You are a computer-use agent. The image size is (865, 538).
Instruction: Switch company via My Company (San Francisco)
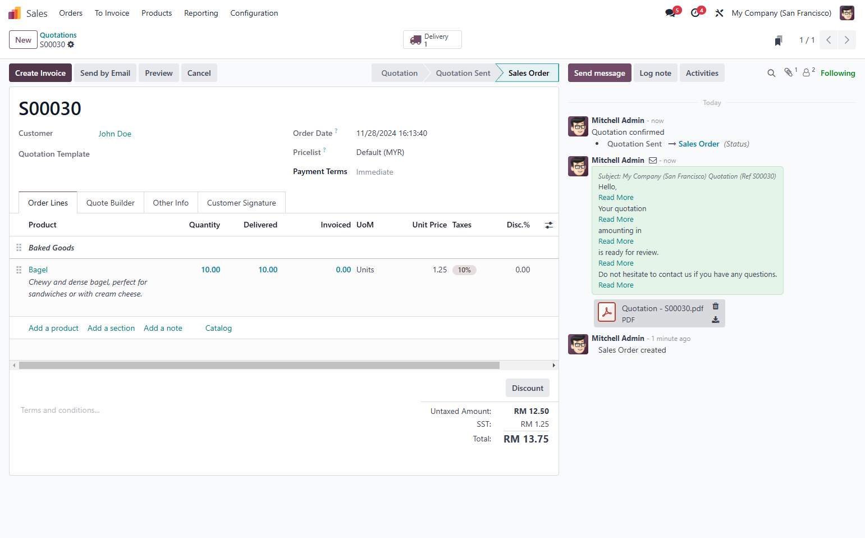coord(781,13)
